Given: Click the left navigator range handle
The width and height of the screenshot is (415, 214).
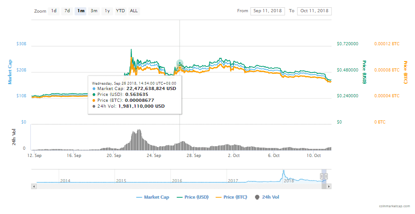Looking at the screenshot, I should [x=322, y=176].
